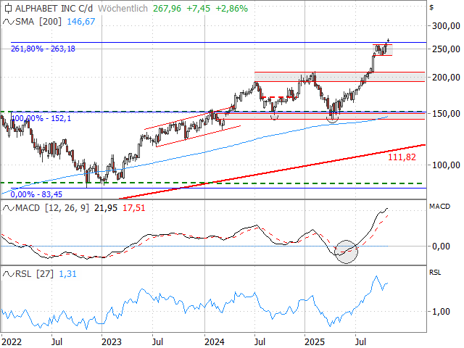Click the latest candlestick at the chart top

tap(388, 42)
